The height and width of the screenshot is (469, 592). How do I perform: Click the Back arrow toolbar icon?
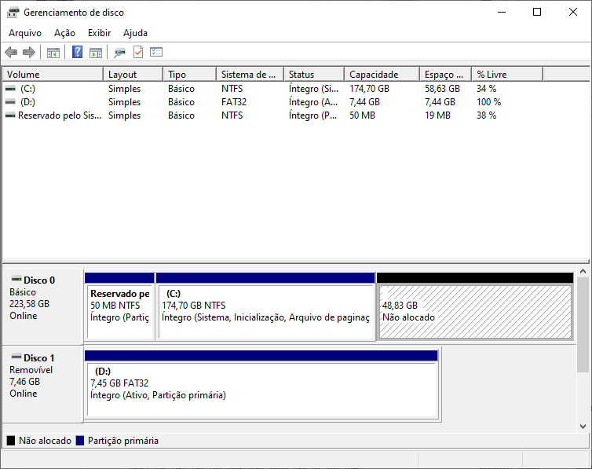(x=11, y=52)
